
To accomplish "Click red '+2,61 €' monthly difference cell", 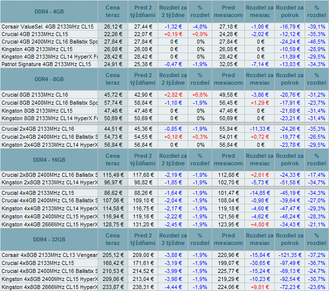I will [x=260, y=175].
